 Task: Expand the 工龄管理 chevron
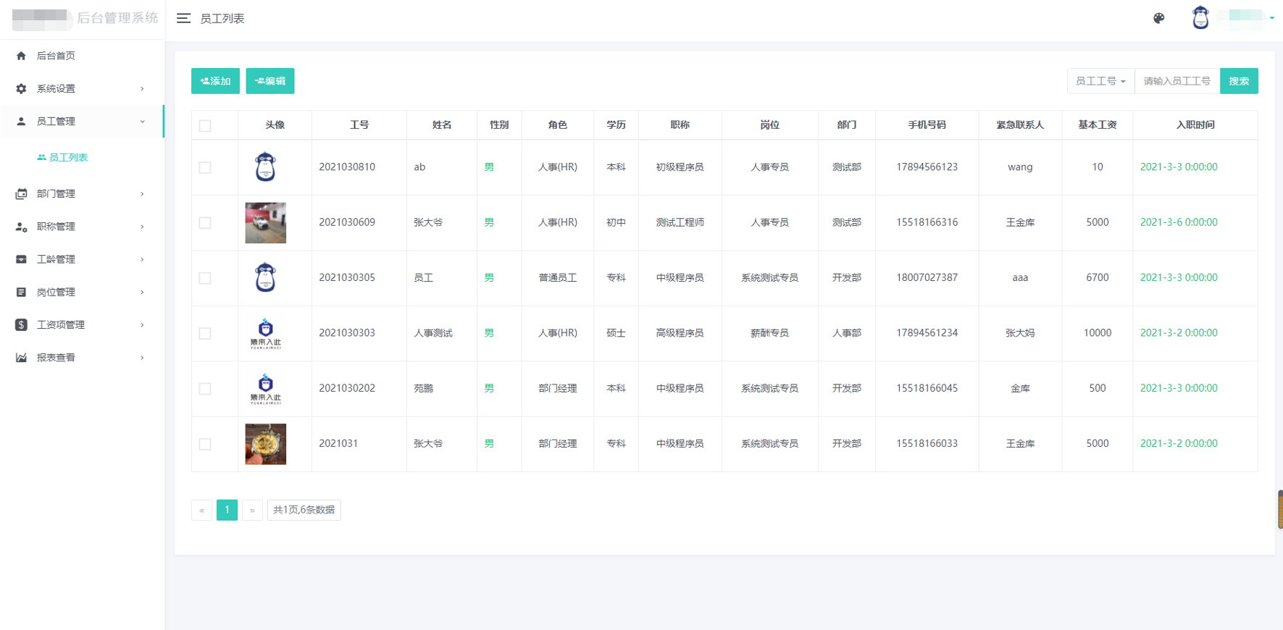coord(142,259)
